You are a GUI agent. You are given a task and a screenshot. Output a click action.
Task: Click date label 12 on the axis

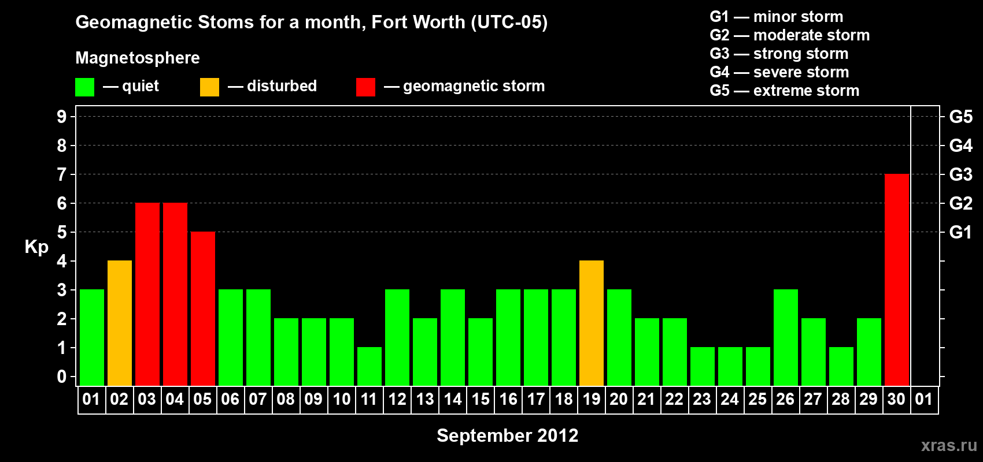(x=397, y=400)
